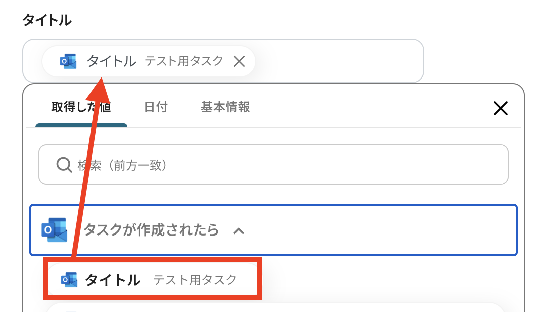This screenshot has width=537, height=312.
Task: Select the 基本情報 tab
Action: click(x=225, y=107)
